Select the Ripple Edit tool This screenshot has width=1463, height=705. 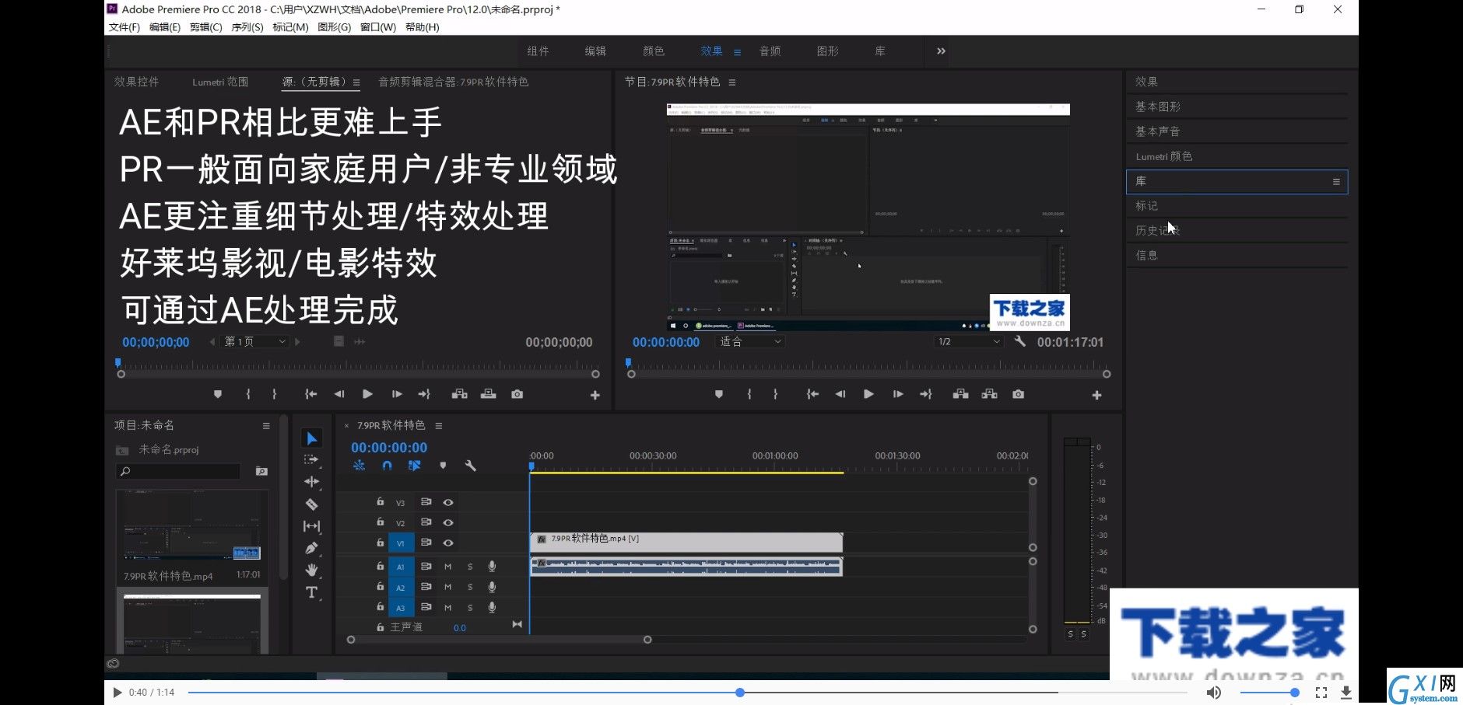[311, 482]
